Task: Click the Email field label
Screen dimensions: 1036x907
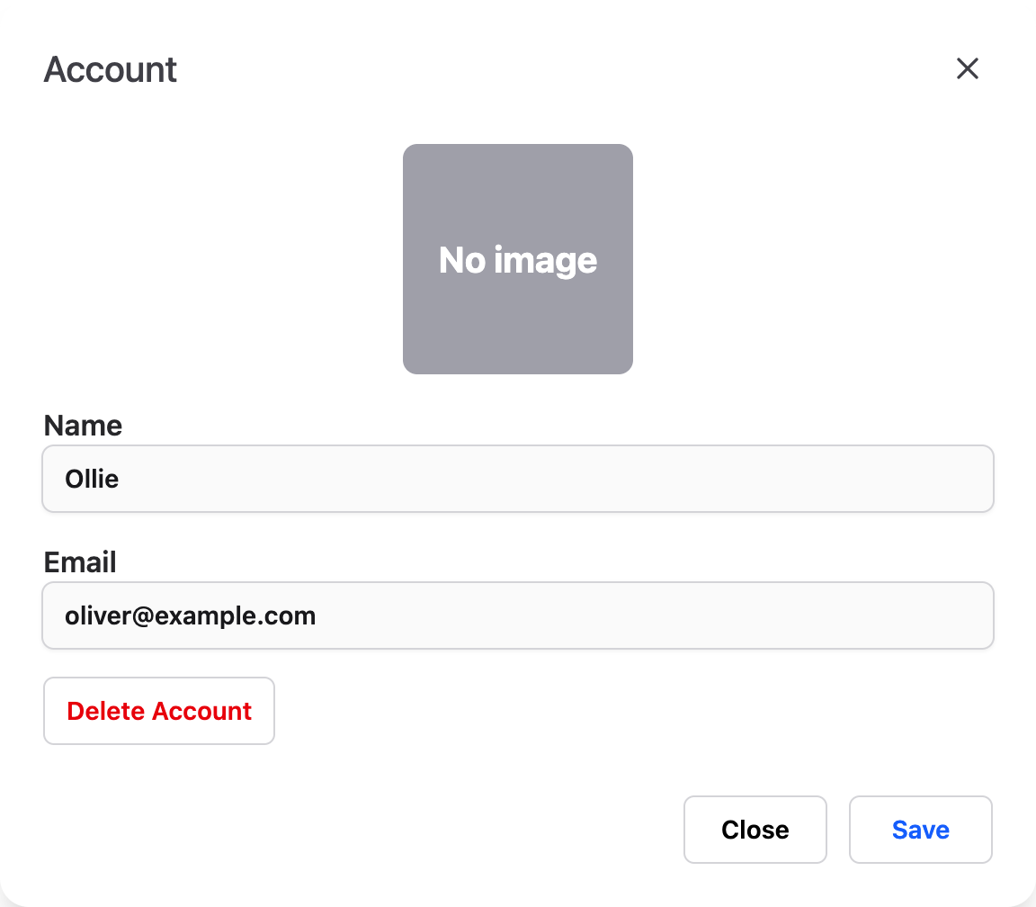Action: [x=80, y=561]
